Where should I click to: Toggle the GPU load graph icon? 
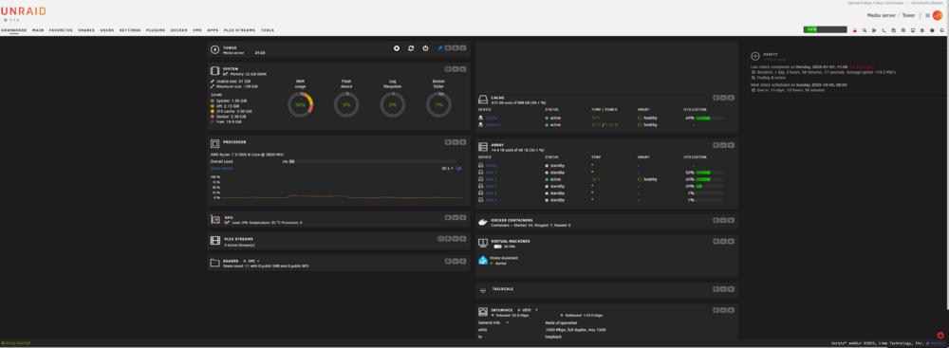(227, 222)
